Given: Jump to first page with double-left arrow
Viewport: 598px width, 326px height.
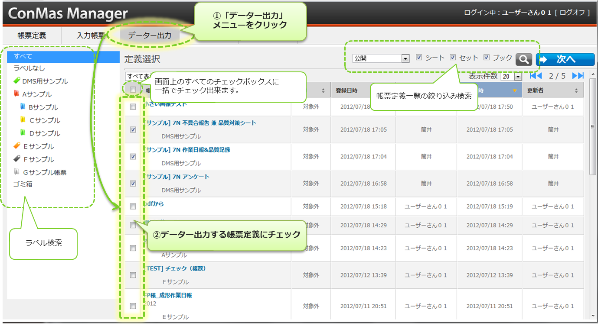Looking at the screenshot, I should pyautogui.click(x=536, y=76).
